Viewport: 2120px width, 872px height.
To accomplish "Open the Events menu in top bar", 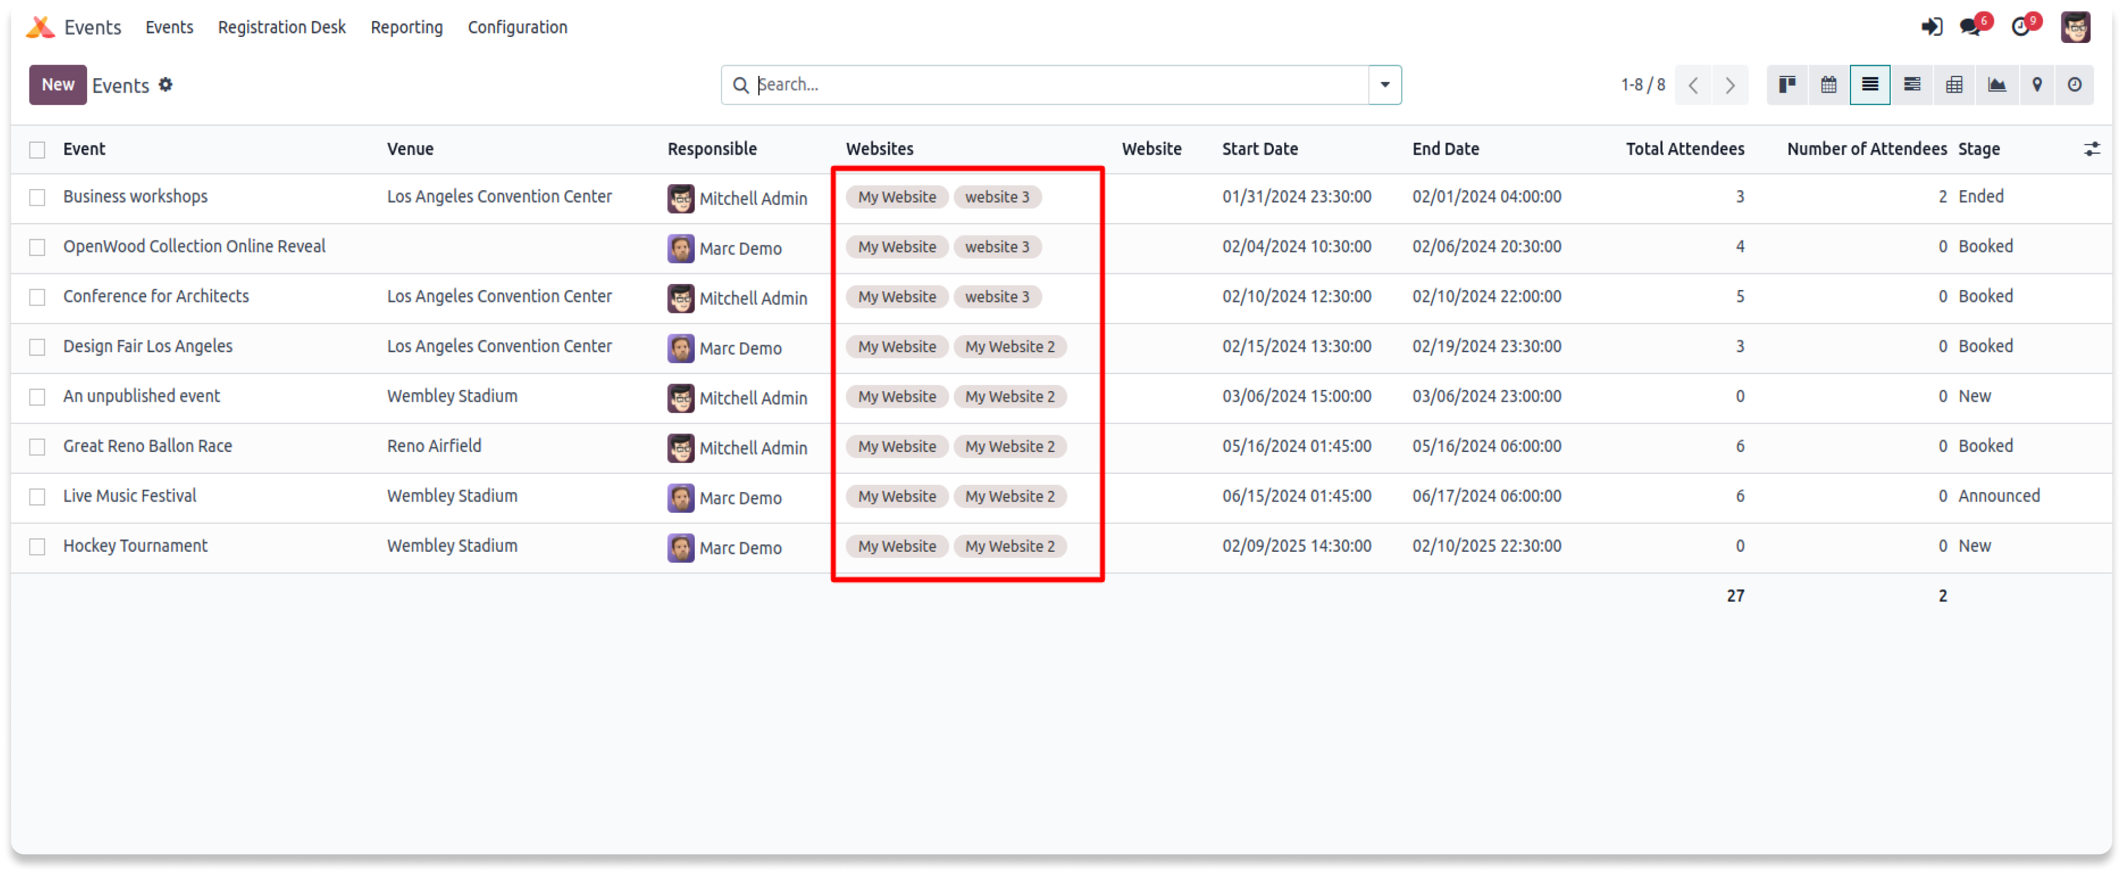I will pyautogui.click(x=169, y=27).
